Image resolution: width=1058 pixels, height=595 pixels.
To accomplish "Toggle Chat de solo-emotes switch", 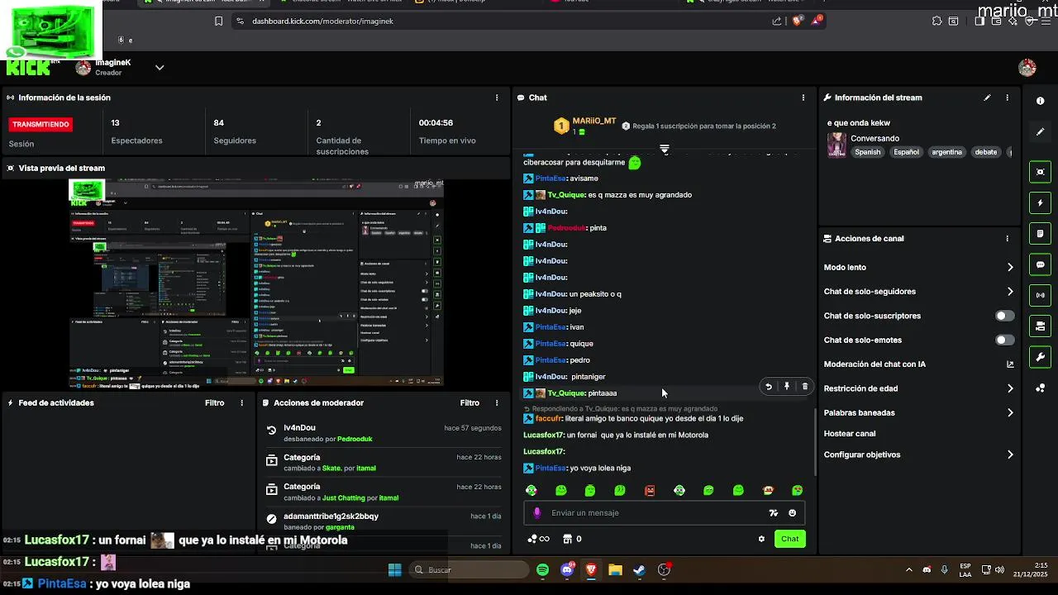I will (1004, 340).
